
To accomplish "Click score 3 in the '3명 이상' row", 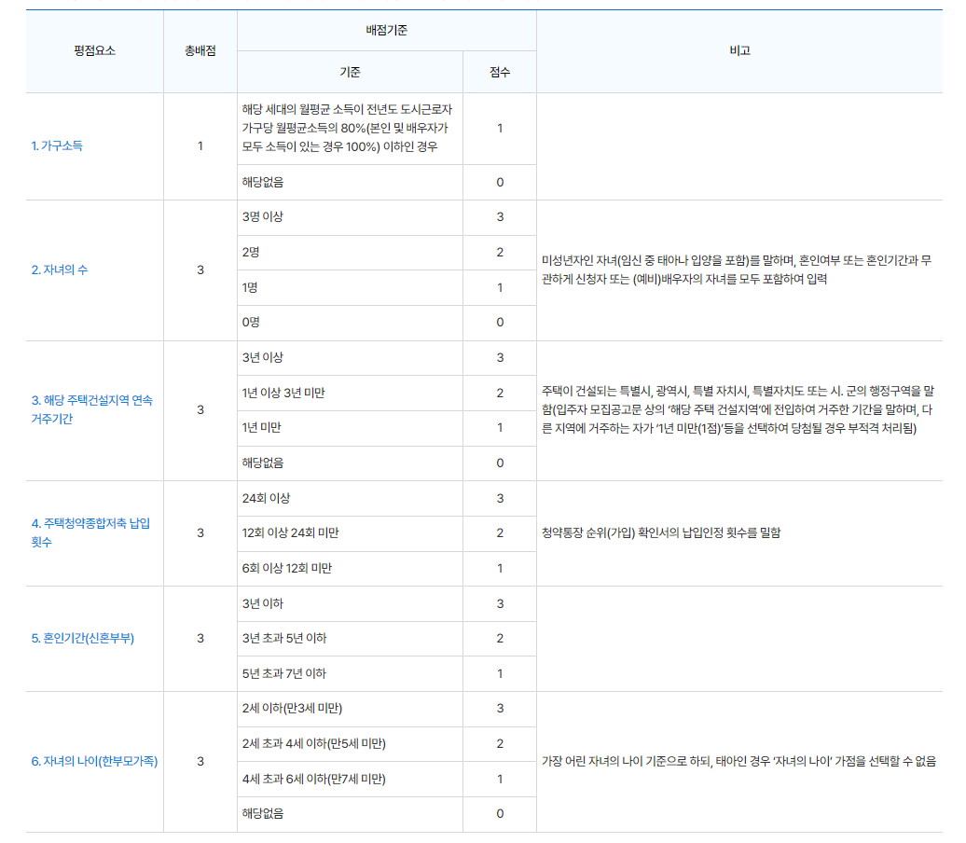I will tap(500, 217).
